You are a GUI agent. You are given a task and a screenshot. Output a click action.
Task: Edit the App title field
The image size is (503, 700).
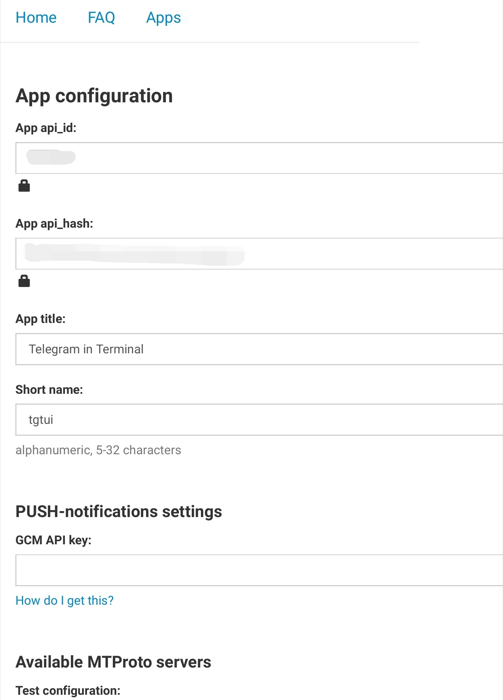258,349
